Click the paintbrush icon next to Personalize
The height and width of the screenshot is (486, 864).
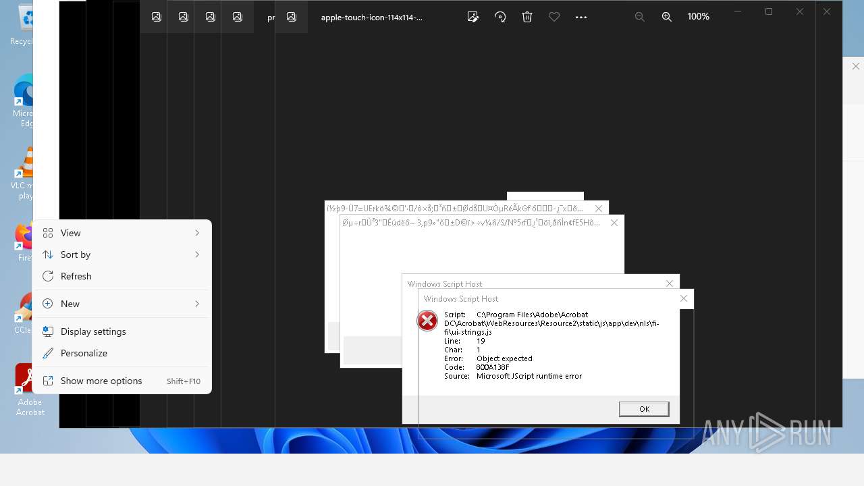[x=48, y=353]
